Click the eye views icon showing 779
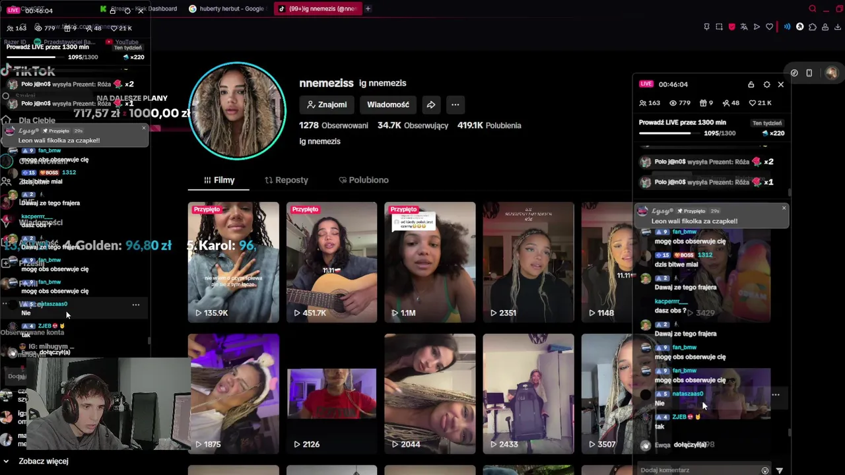The width and height of the screenshot is (845, 475). point(673,103)
